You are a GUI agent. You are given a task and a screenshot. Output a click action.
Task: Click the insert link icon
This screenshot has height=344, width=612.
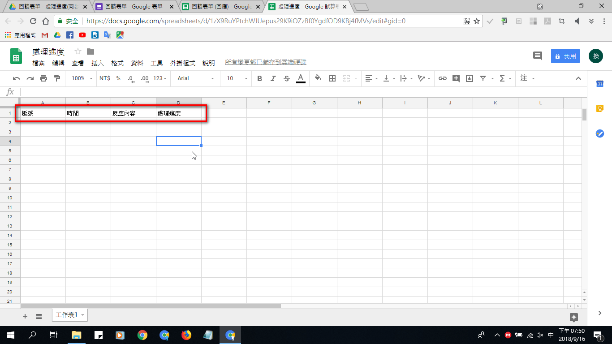(x=443, y=78)
